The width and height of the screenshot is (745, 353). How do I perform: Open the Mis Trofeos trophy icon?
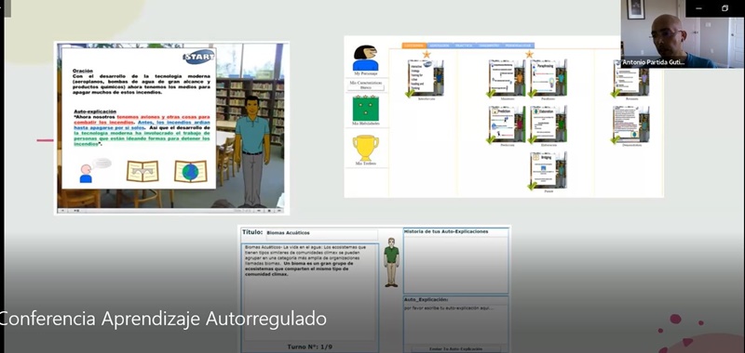(365, 148)
